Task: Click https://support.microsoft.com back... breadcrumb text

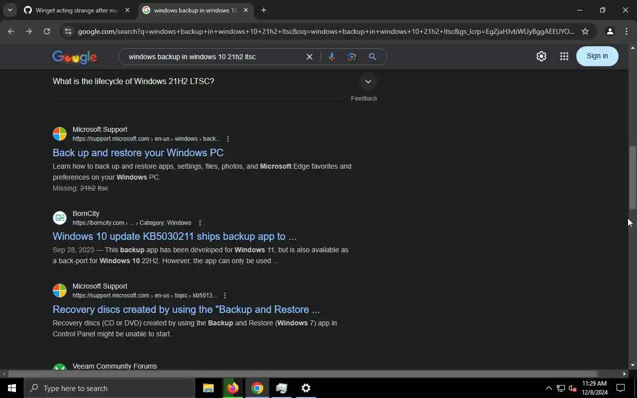Action: 146,139
